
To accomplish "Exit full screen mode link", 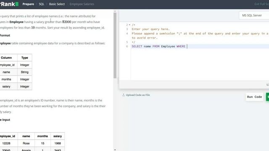I will tap(261, 4).
